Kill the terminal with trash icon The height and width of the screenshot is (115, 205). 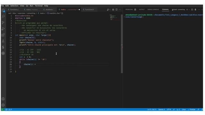[195, 10]
